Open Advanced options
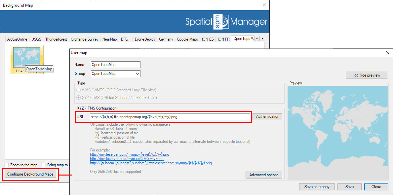The image size is (393, 195). [x=264, y=175]
